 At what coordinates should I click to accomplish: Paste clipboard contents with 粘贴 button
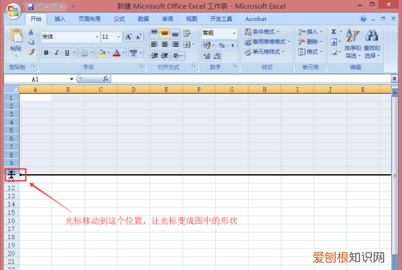point(16,43)
